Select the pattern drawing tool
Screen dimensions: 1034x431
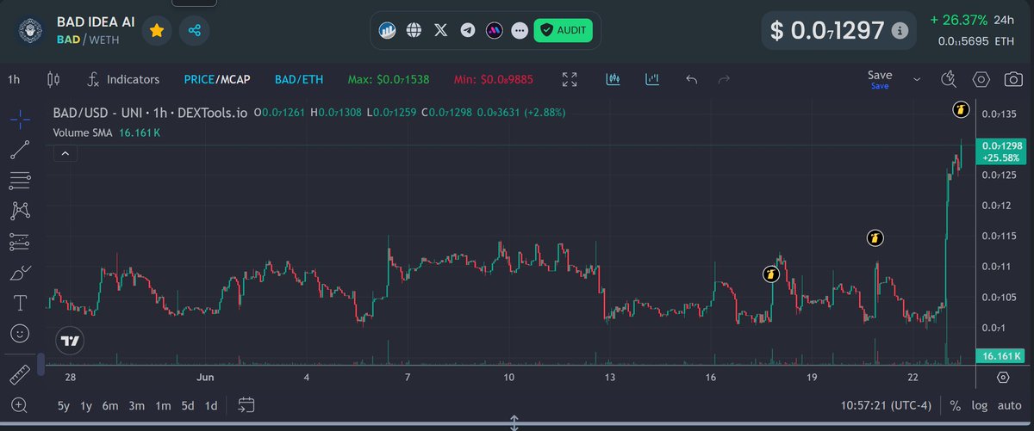tap(20, 210)
